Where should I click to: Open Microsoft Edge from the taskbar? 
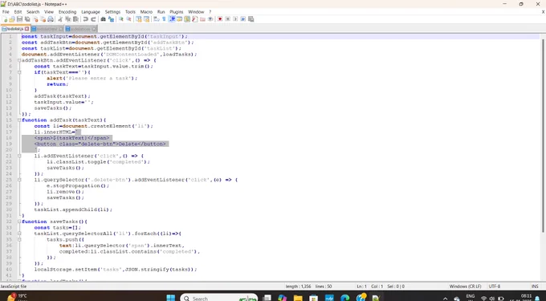pyautogui.click(x=344, y=298)
